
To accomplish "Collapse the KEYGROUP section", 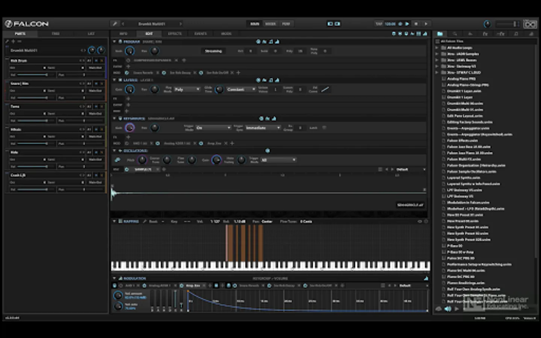I will click(115, 118).
